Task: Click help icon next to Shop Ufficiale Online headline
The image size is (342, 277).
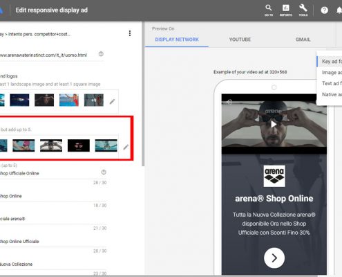Action: click(x=104, y=172)
